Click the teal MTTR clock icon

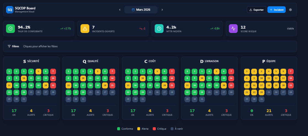coord(159,29)
